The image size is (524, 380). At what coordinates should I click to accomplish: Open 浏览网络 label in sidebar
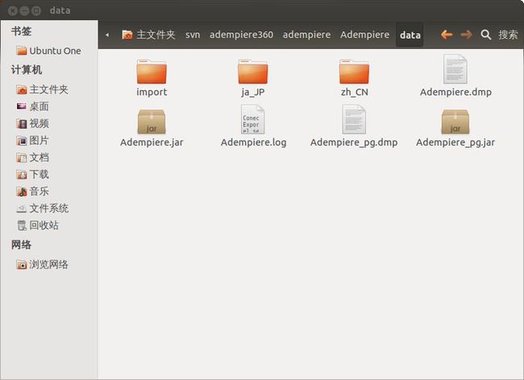click(x=49, y=265)
